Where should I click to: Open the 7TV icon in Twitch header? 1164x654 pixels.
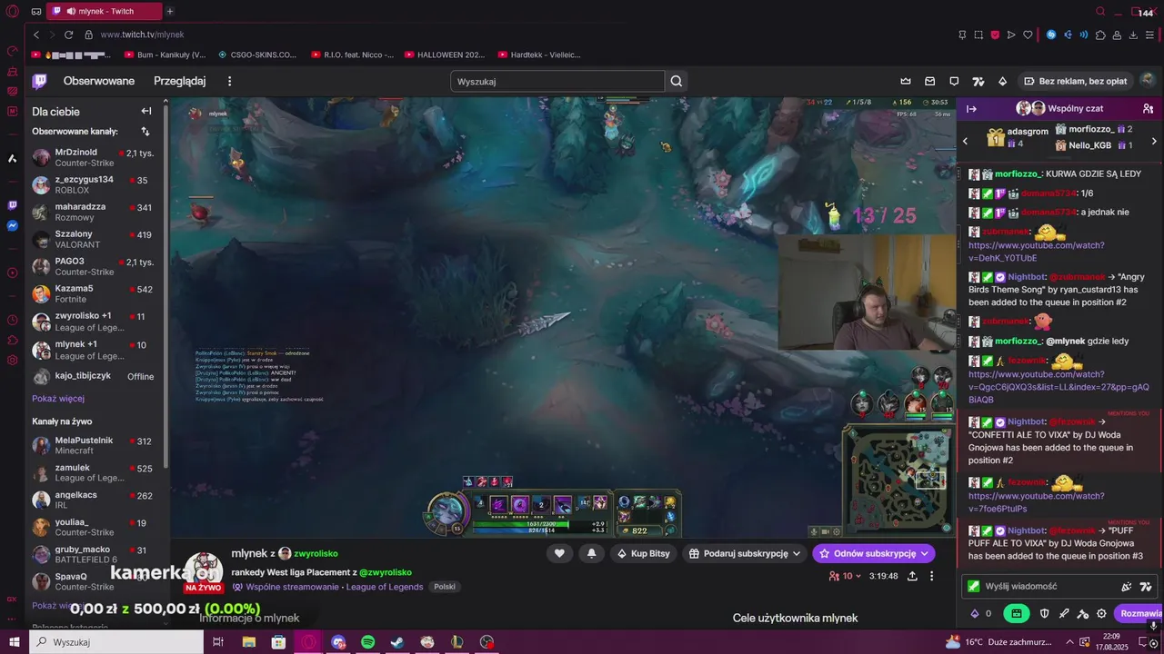pos(978,81)
